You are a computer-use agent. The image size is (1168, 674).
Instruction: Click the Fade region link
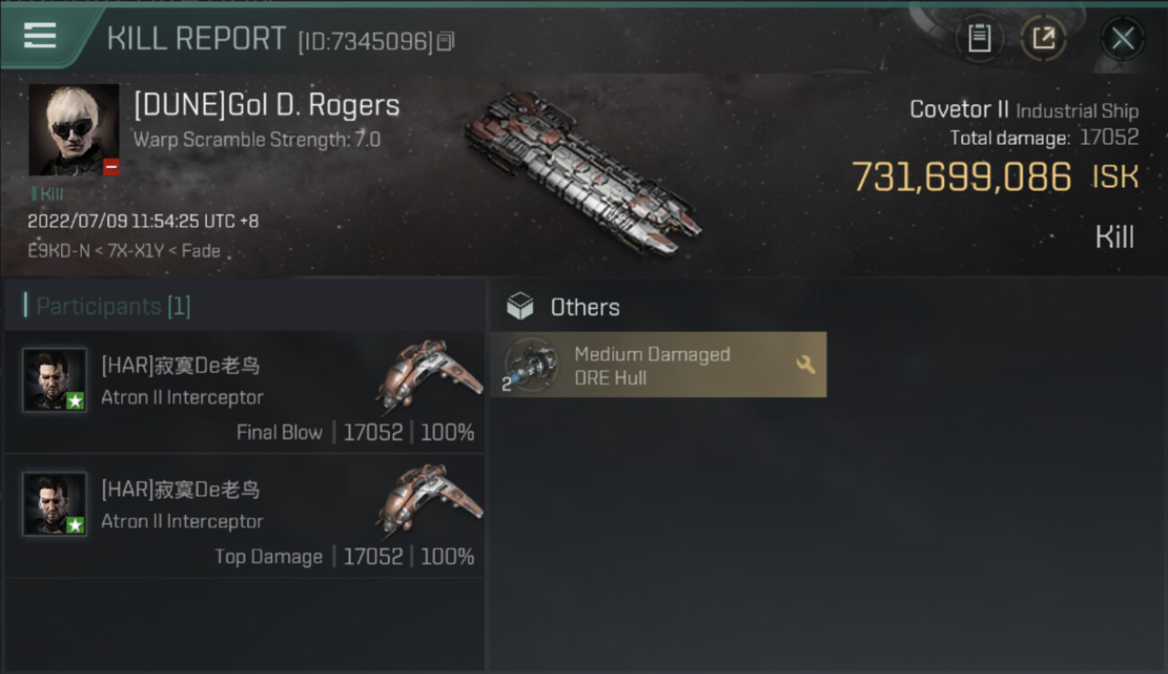point(199,252)
